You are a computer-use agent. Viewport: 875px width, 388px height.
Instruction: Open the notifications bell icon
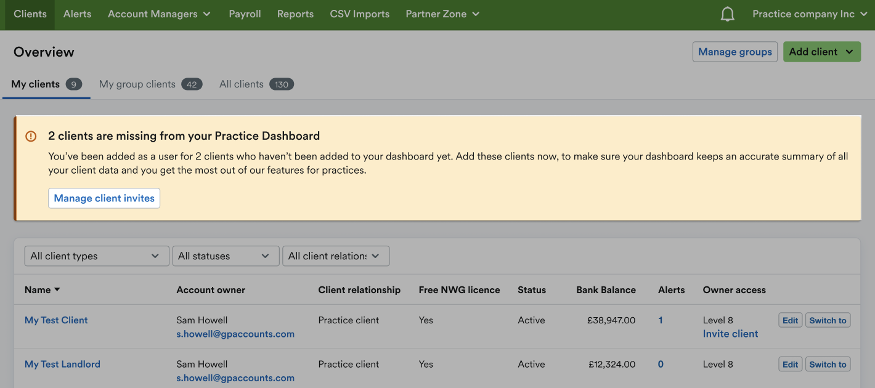click(728, 14)
